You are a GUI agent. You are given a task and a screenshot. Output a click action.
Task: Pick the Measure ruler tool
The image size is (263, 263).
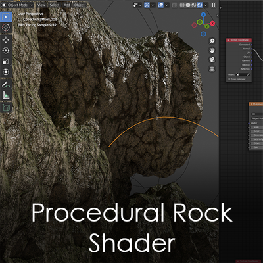click(x=6, y=95)
